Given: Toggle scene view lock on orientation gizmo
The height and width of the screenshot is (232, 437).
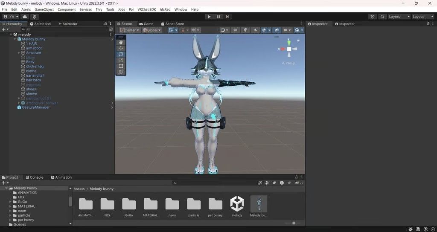Looking at the screenshot, I should pyautogui.click(x=298, y=41).
